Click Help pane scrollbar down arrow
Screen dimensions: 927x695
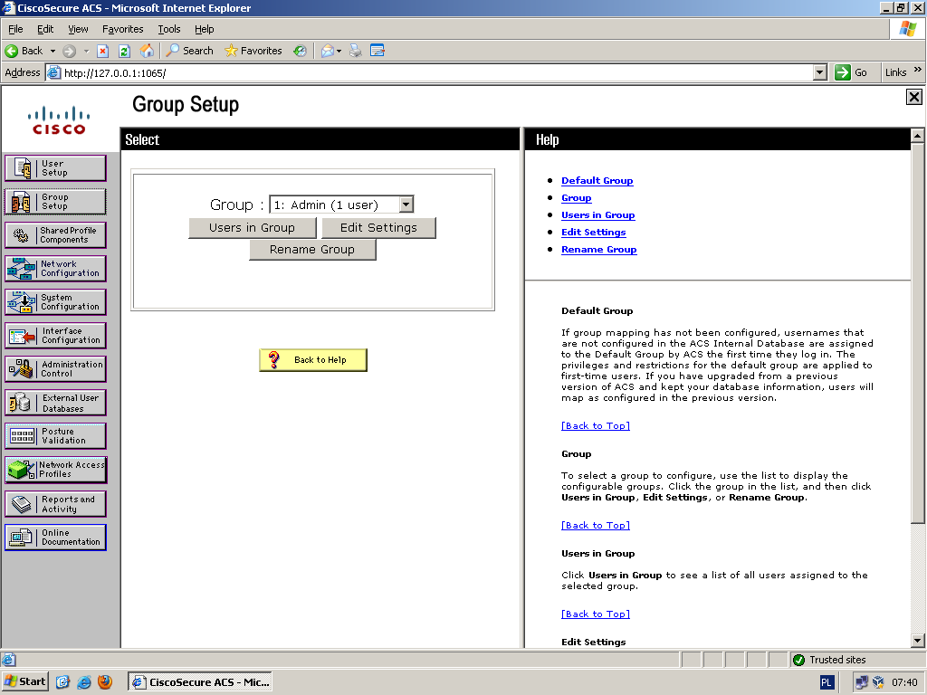917,641
